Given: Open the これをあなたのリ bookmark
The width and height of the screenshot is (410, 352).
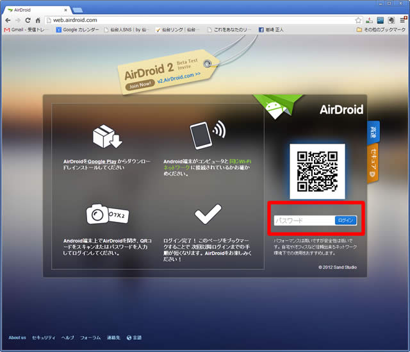Looking at the screenshot, I should (x=229, y=29).
